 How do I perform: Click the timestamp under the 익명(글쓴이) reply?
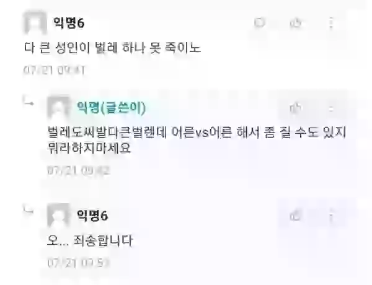pos(79,170)
